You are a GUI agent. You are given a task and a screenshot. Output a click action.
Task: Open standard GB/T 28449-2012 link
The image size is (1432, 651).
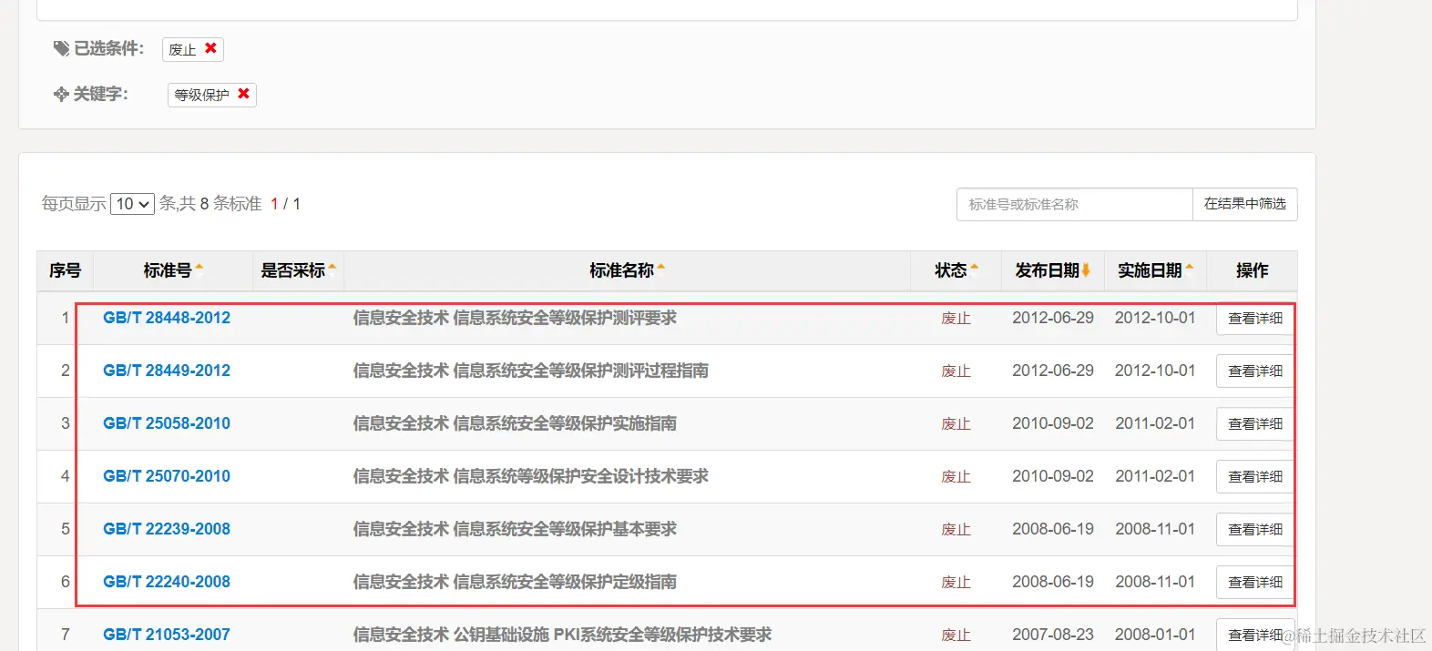tap(167, 371)
